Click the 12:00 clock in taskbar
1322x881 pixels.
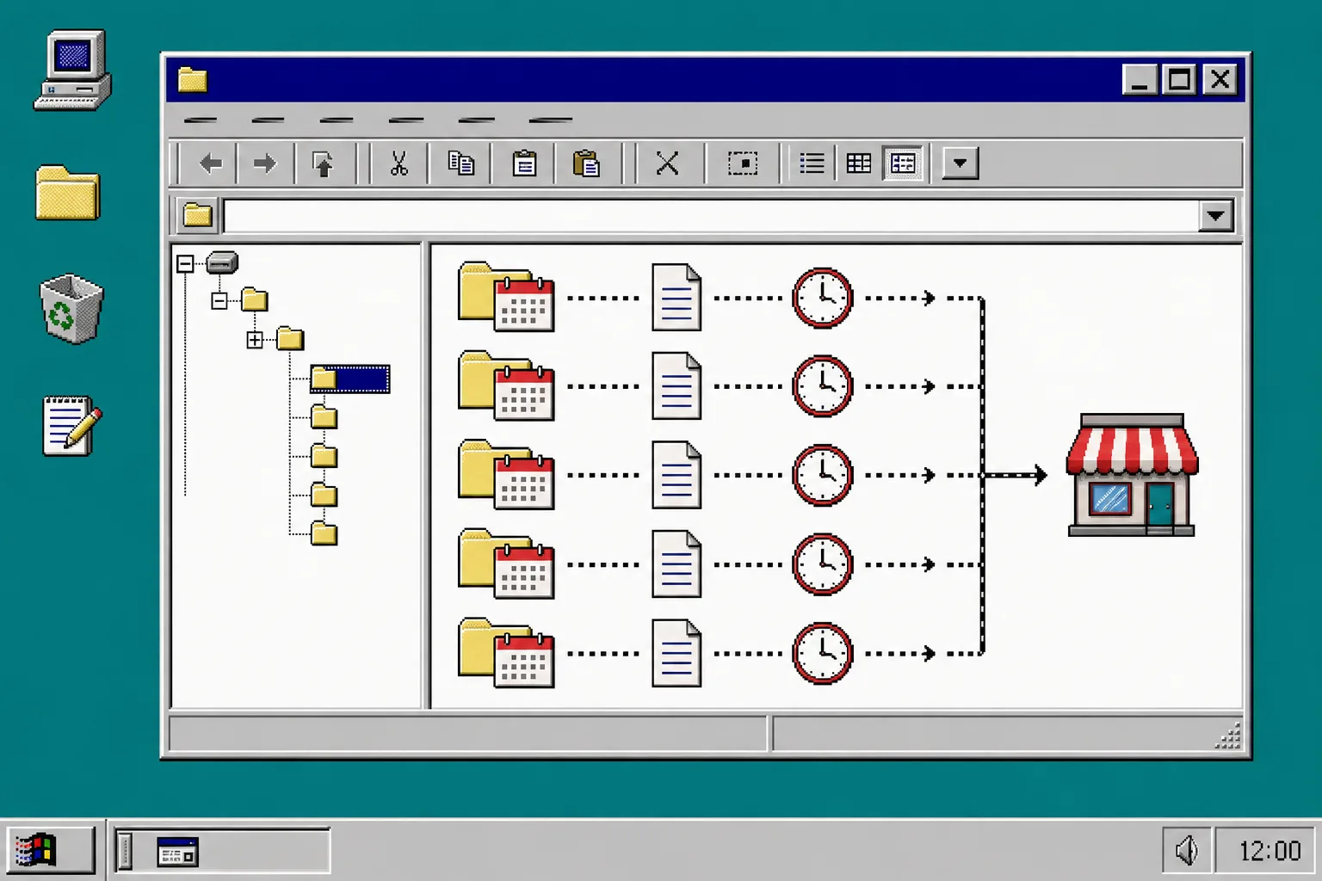(1269, 851)
